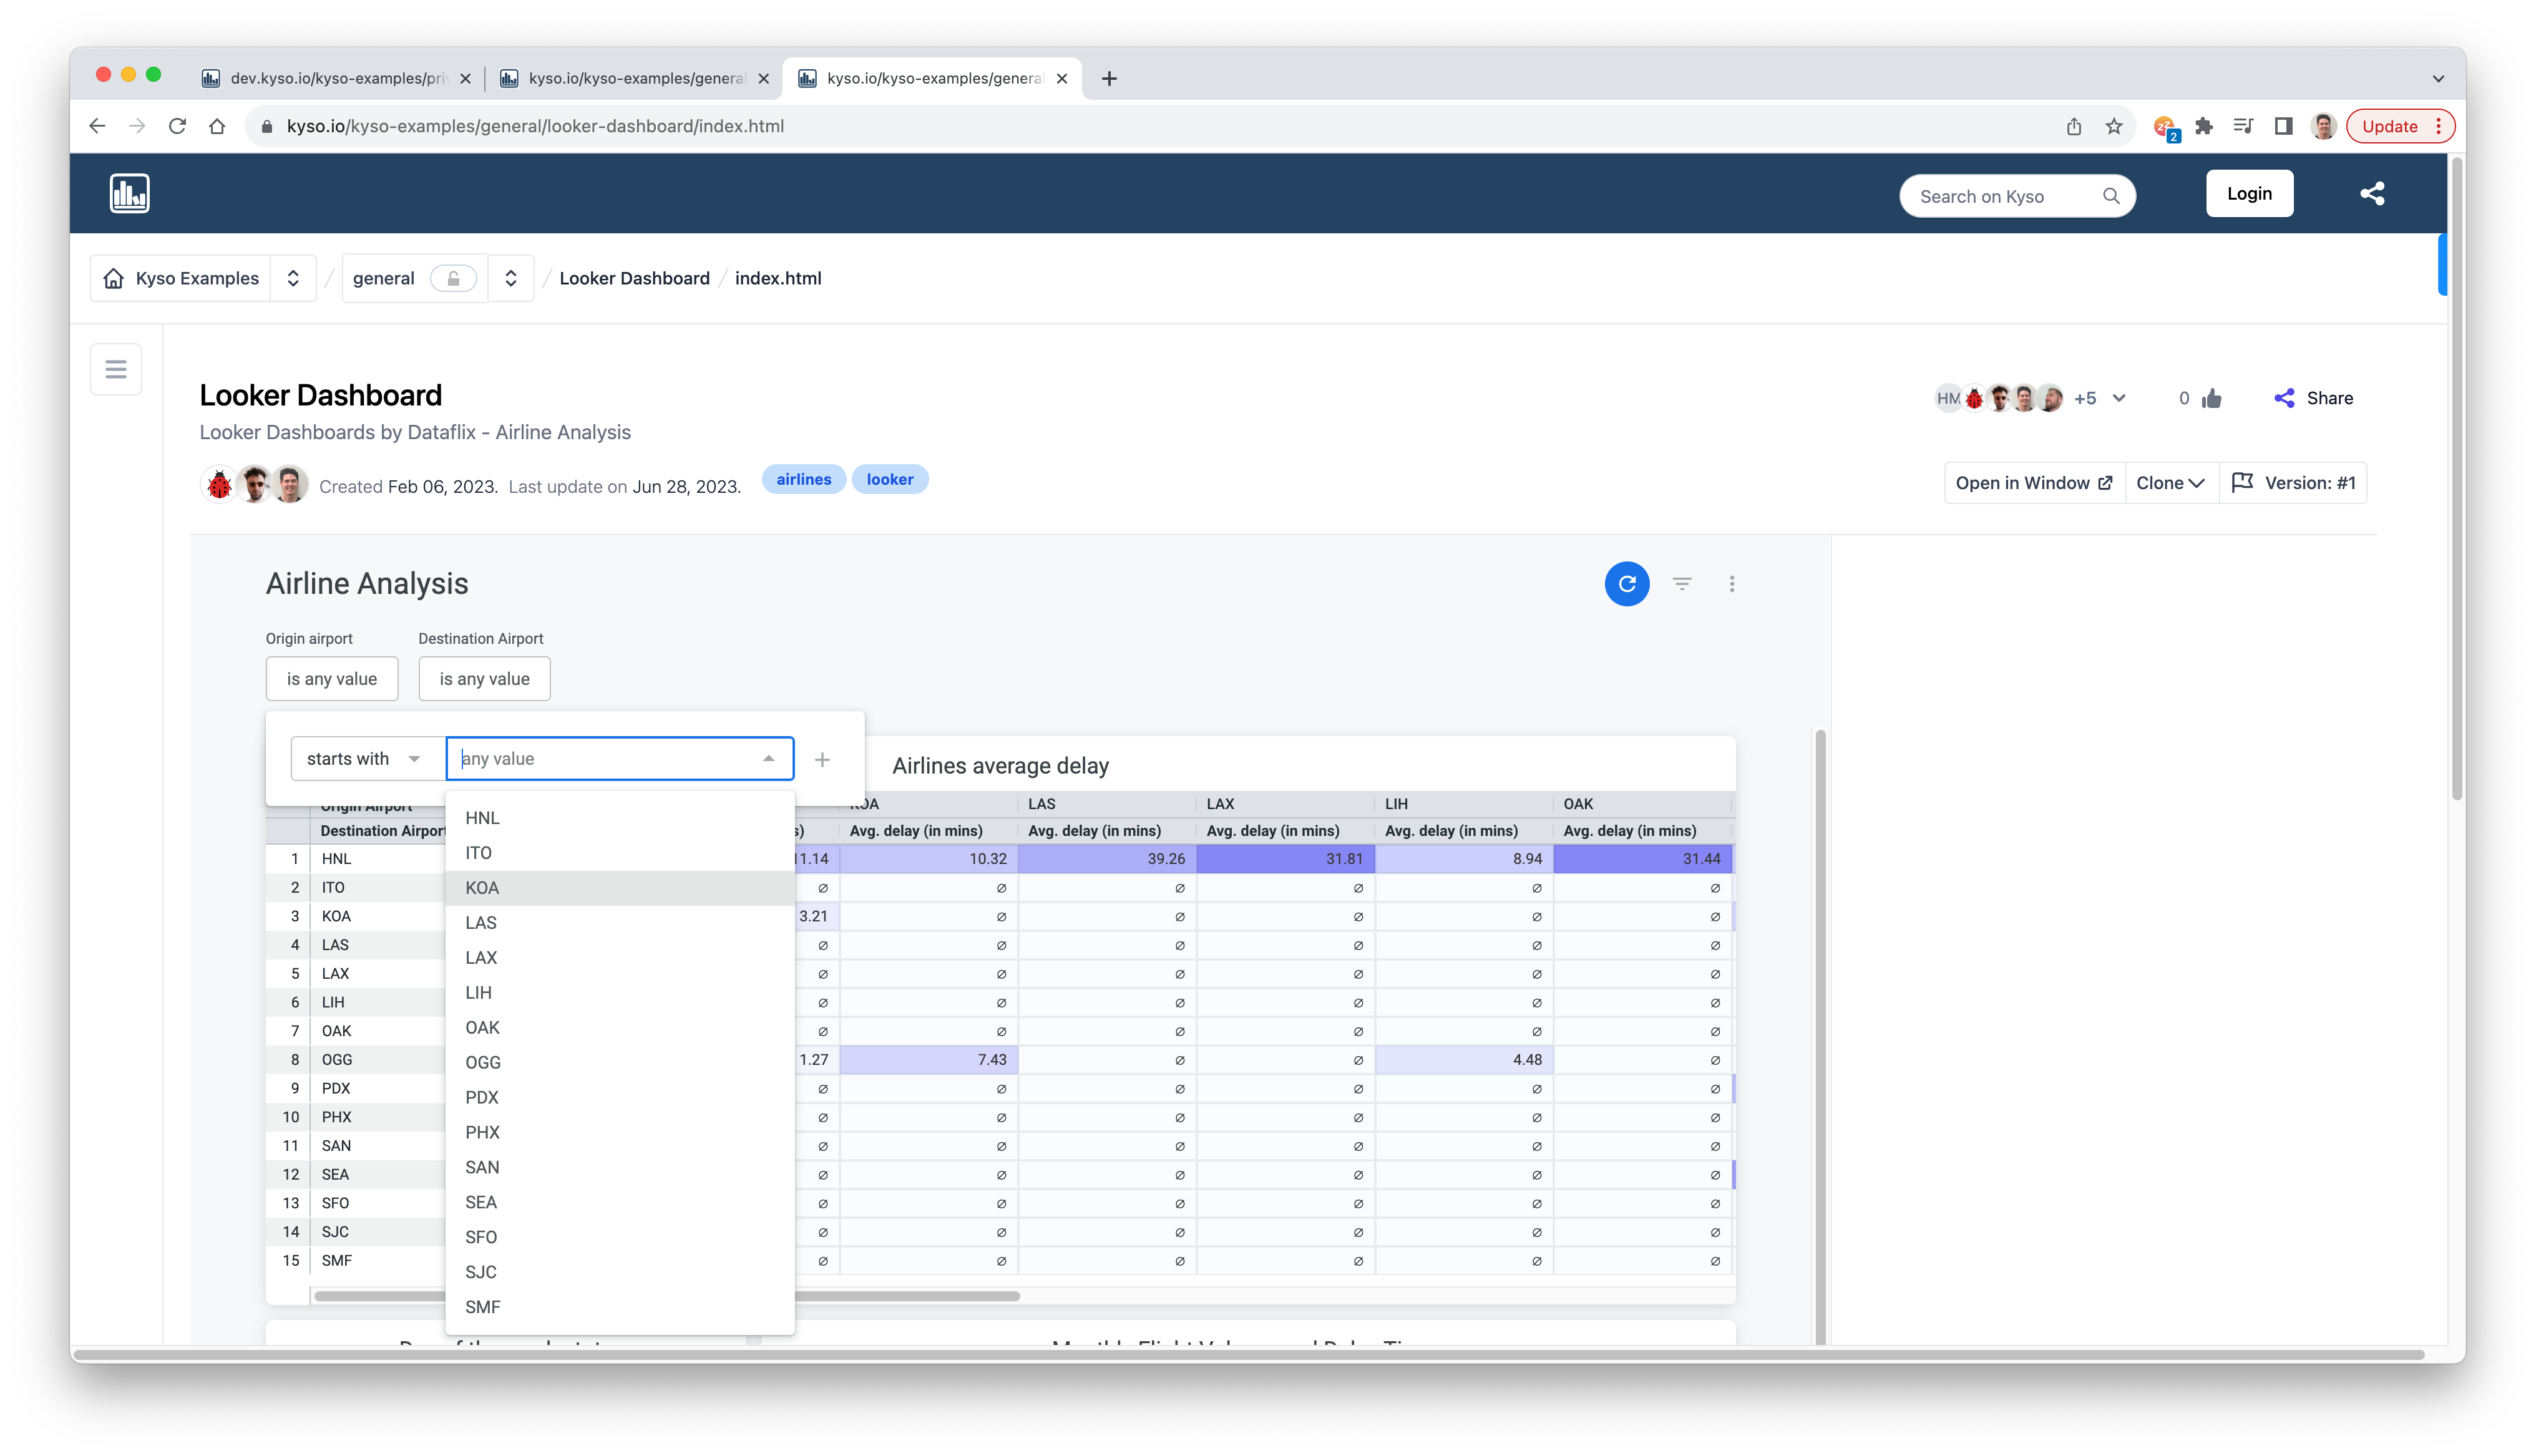Click Open in Window button
Image resolution: width=2536 pixels, height=1456 pixels.
[2033, 483]
